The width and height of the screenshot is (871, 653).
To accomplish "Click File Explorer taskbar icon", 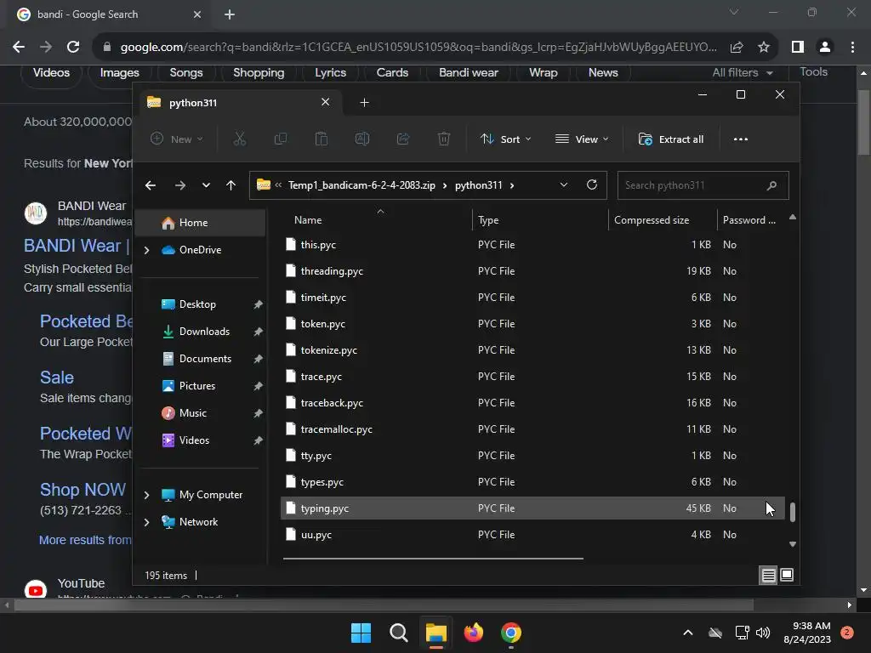I will (436, 633).
